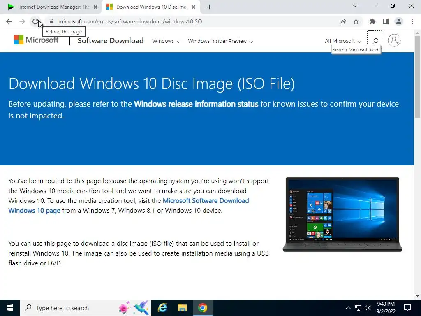Open the clock showing 9:43 PM
This screenshot has height=316, width=421.
pos(386,308)
